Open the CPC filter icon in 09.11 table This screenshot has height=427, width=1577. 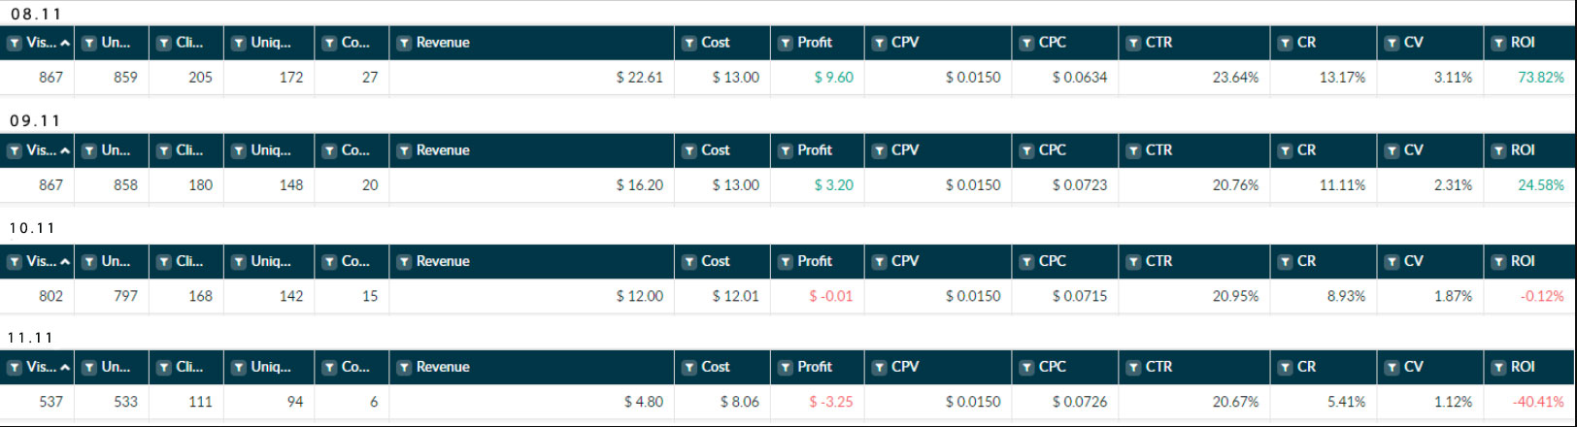click(x=1026, y=151)
